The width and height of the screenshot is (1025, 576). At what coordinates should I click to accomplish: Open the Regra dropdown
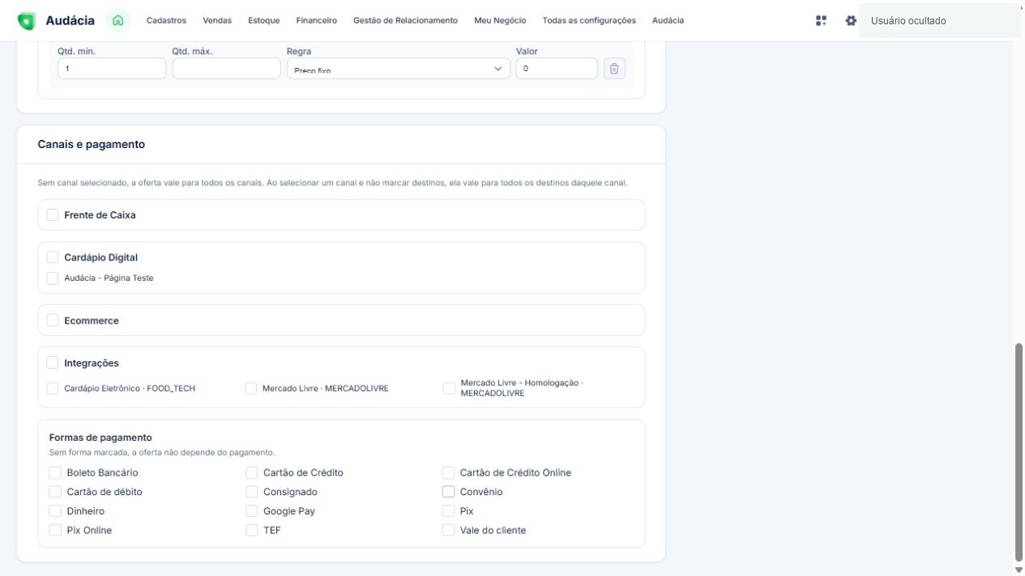pyautogui.click(x=398, y=69)
